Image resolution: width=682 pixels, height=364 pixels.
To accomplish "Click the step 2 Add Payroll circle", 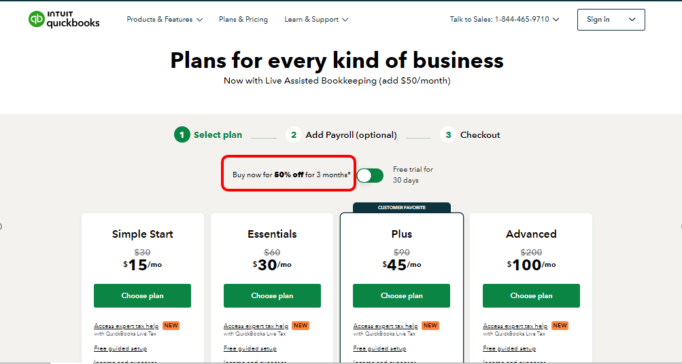I will 294,134.
